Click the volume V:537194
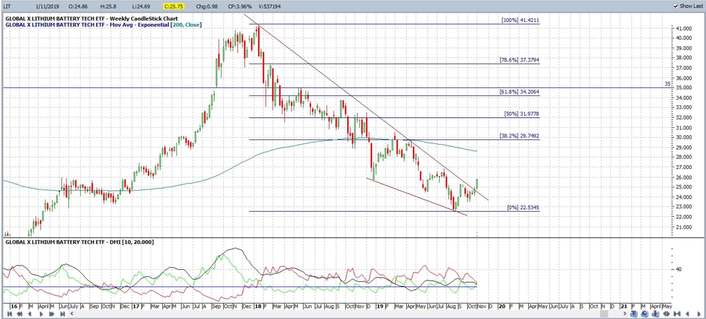The height and width of the screenshot is (319, 706). 269,6
